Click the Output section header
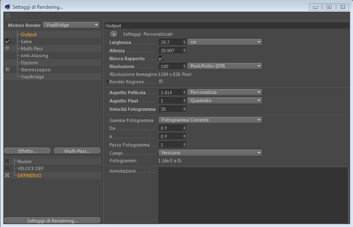Viewport: 353px width, 227px height. point(227,26)
